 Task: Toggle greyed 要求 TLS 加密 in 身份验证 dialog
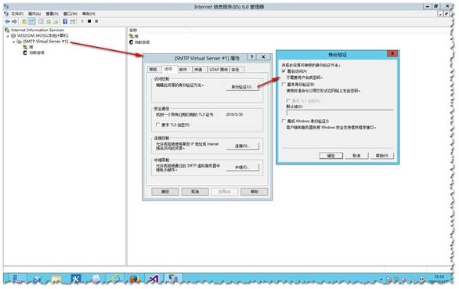(x=288, y=101)
